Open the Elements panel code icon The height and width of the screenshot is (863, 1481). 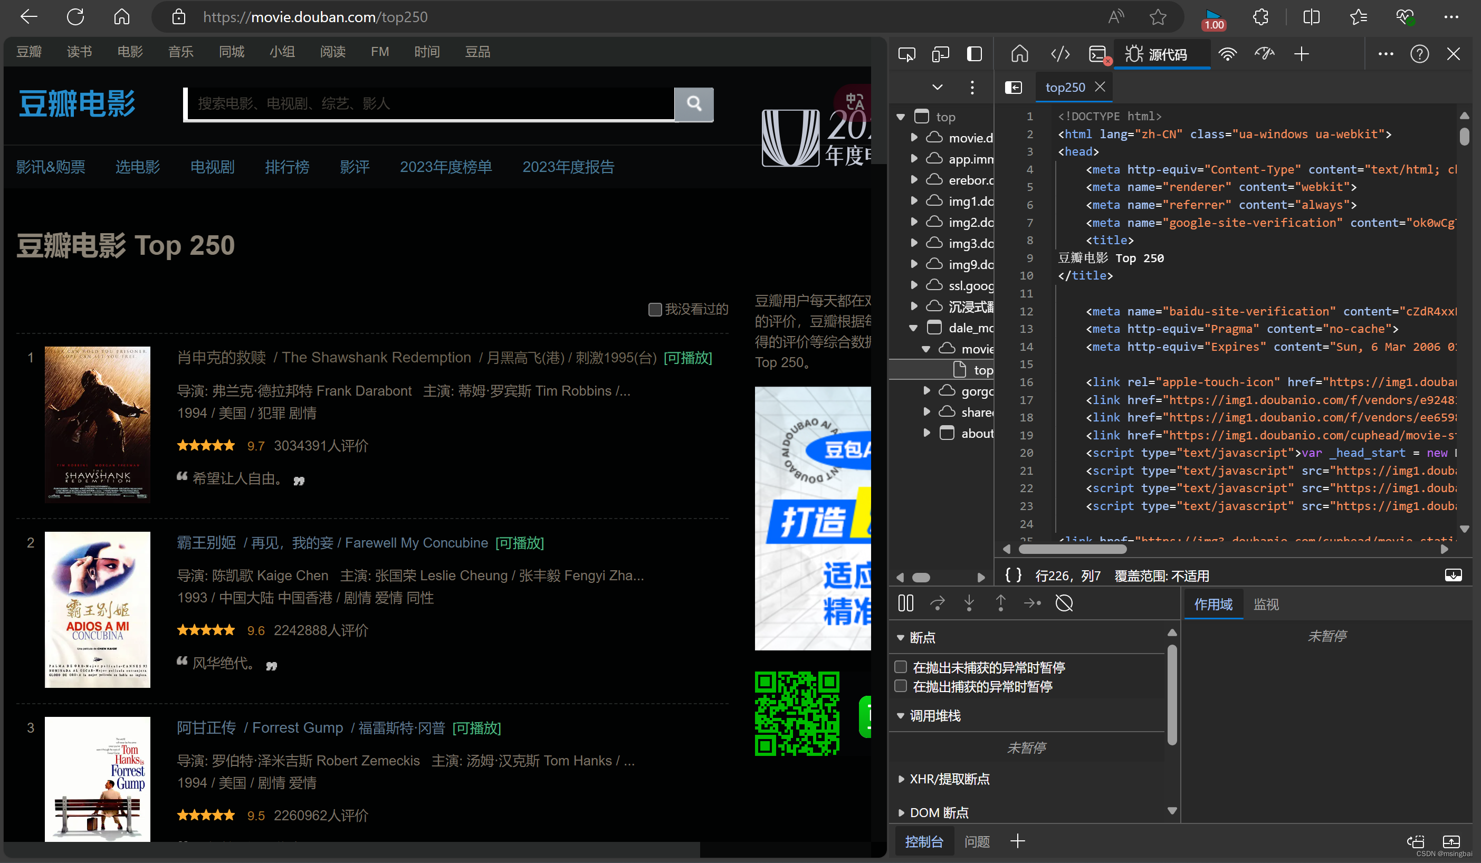[1059, 54]
